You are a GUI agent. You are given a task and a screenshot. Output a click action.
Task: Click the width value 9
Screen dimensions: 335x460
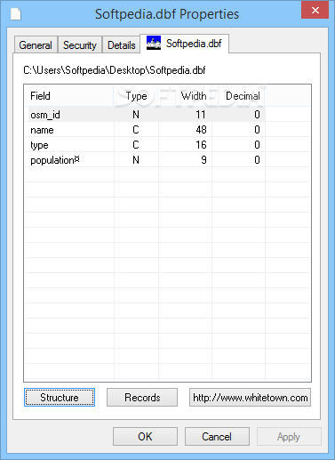point(203,160)
